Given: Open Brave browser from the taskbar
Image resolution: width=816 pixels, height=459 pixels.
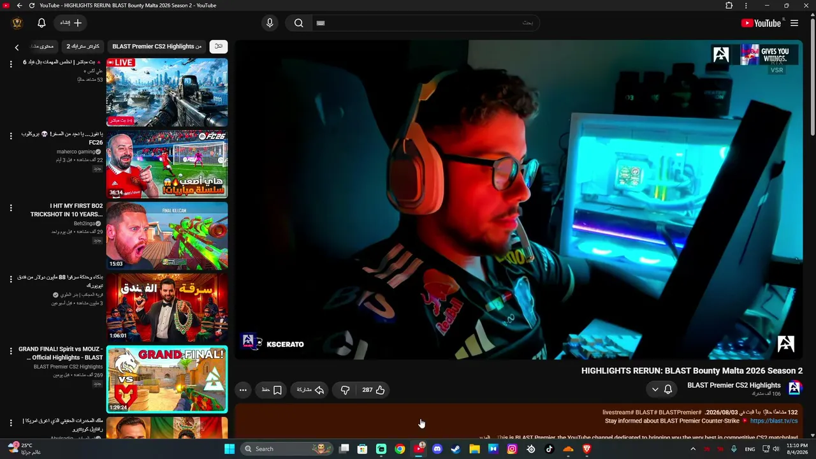Looking at the screenshot, I should coord(587,449).
